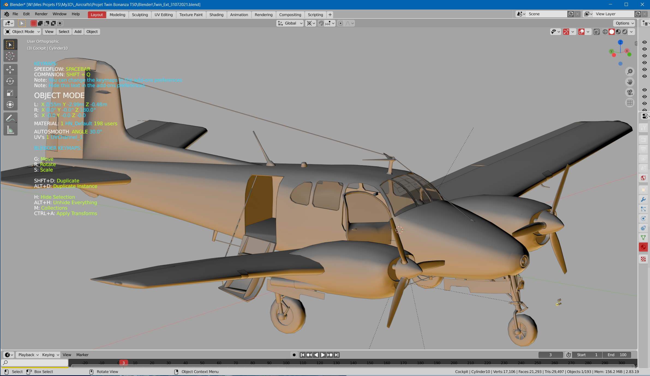The width and height of the screenshot is (650, 376).
Task: Open the viewport Object menu
Action: click(92, 32)
